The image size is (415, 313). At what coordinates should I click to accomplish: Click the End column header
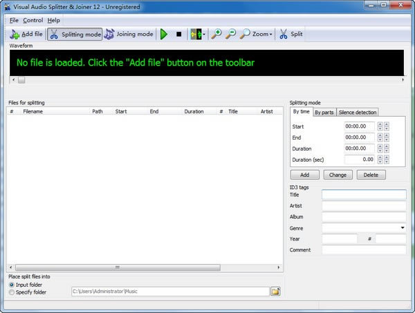154,111
